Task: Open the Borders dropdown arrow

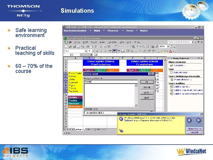Action: (x=162, y=51)
